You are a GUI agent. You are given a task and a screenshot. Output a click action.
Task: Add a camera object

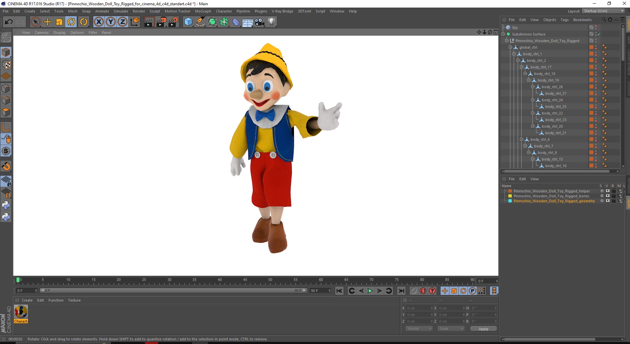[x=260, y=22]
